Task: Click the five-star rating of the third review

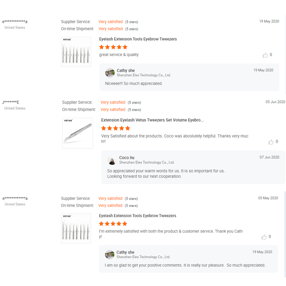Action: (x=113, y=224)
